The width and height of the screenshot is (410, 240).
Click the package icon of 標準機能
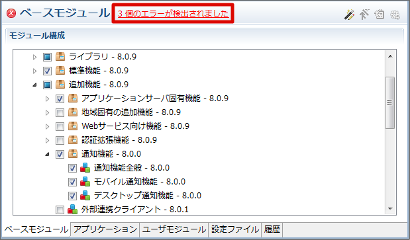(x=60, y=71)
